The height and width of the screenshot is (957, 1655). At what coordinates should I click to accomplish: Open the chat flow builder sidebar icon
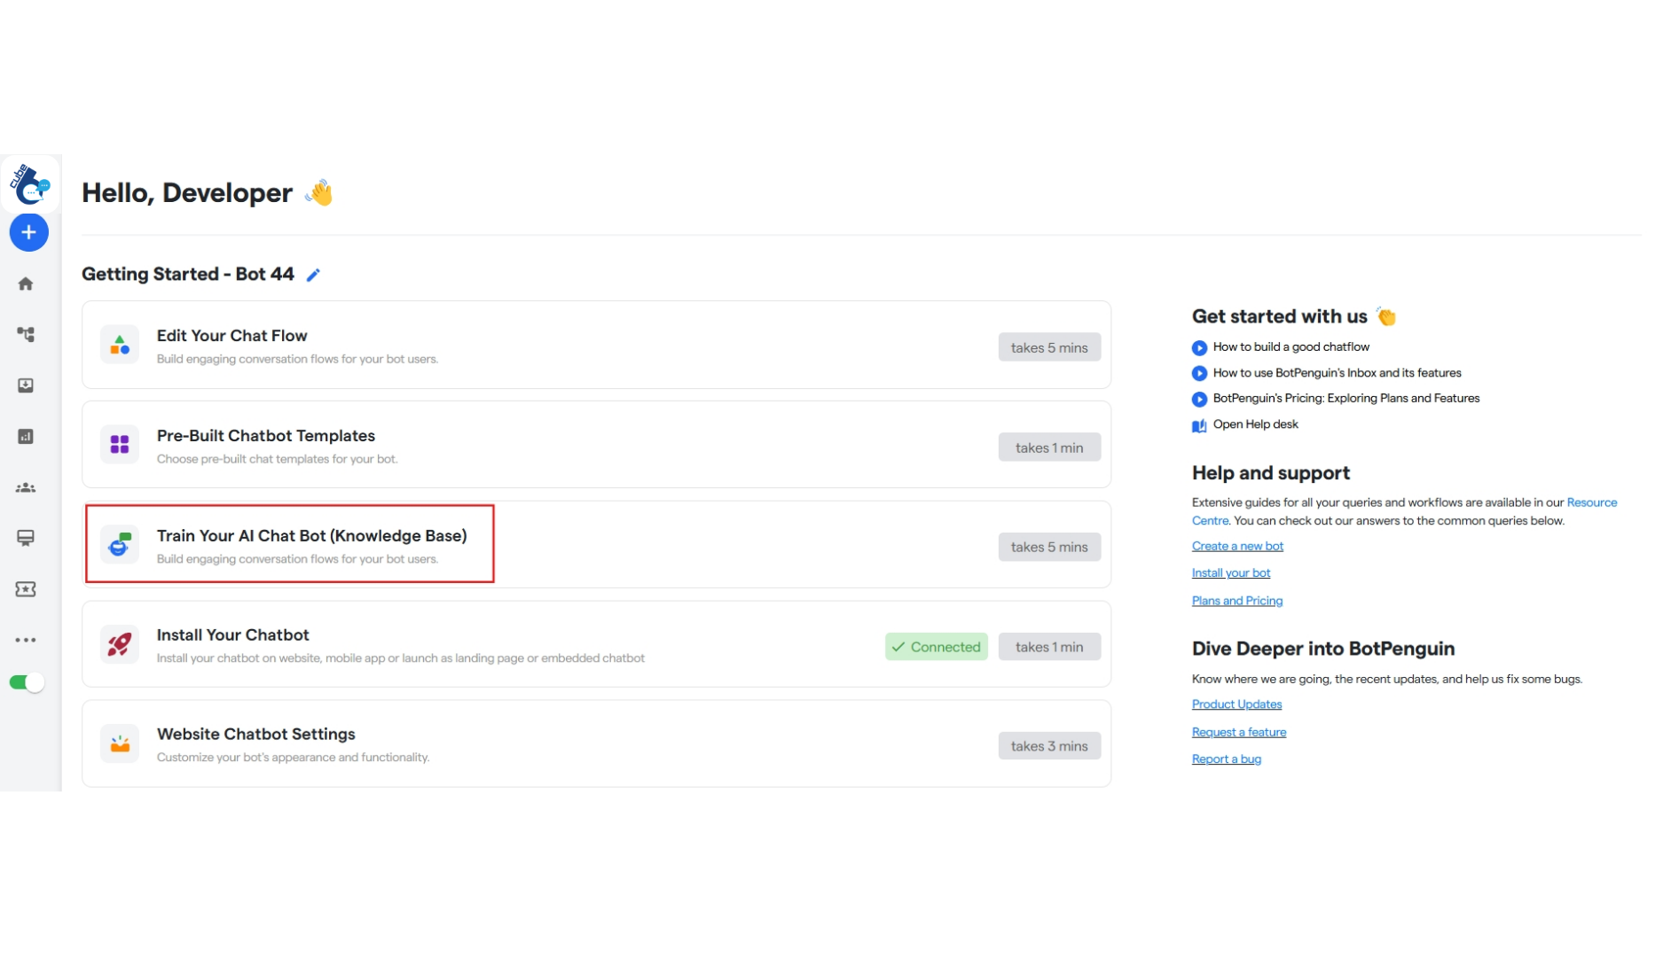[26, 334]
